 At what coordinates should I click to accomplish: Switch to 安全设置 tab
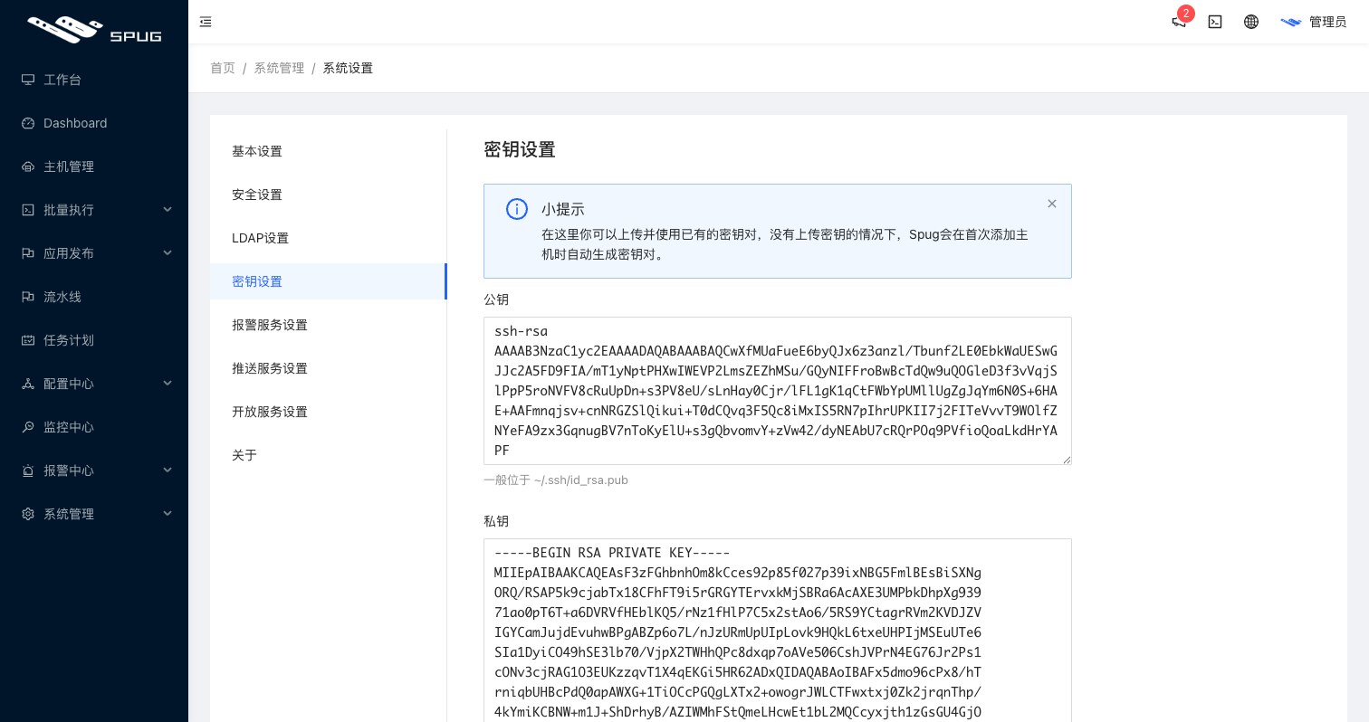point(328,195)
